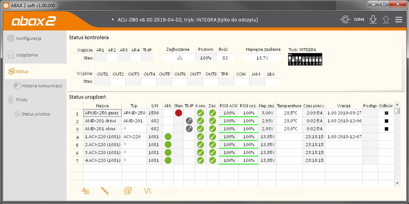Click the clear tamper memory icon at bottom

click(85, 191)
